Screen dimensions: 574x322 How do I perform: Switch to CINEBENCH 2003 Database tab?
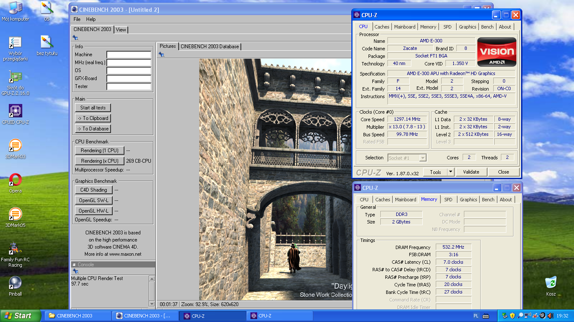210,47
